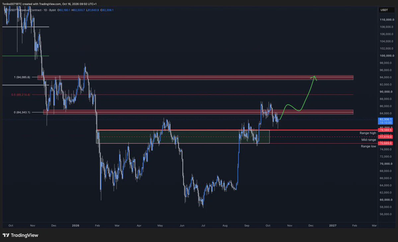Select the green range box between range high and low
This screenshot has width=398, height=242.
click(x=183, y=137)
